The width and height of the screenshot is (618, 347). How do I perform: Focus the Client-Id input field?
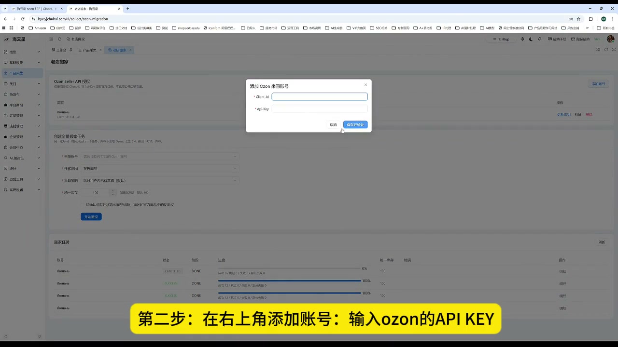pos(320,97)
